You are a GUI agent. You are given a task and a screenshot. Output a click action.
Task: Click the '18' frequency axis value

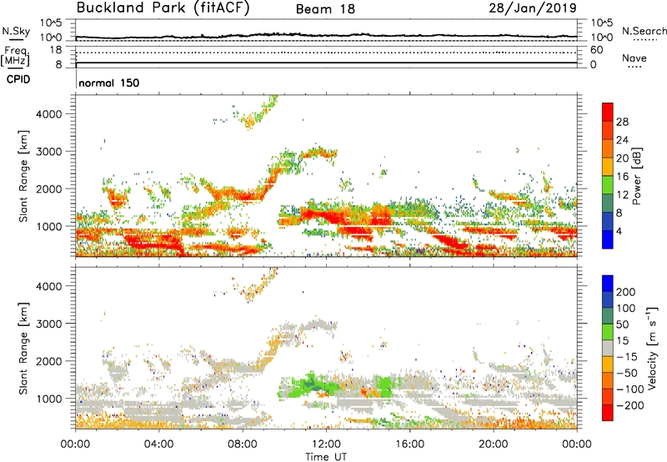tap(56, 50)
